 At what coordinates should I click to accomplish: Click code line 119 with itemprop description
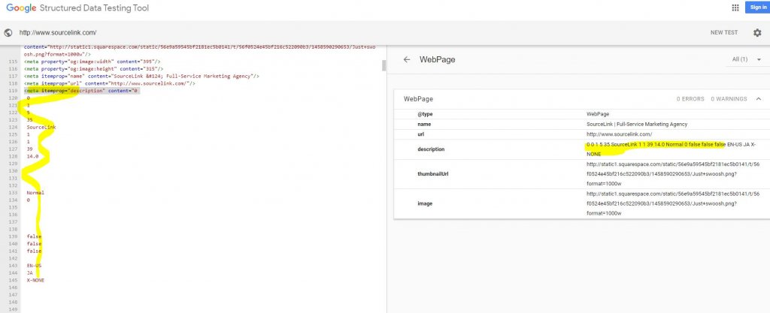point(82,91)
